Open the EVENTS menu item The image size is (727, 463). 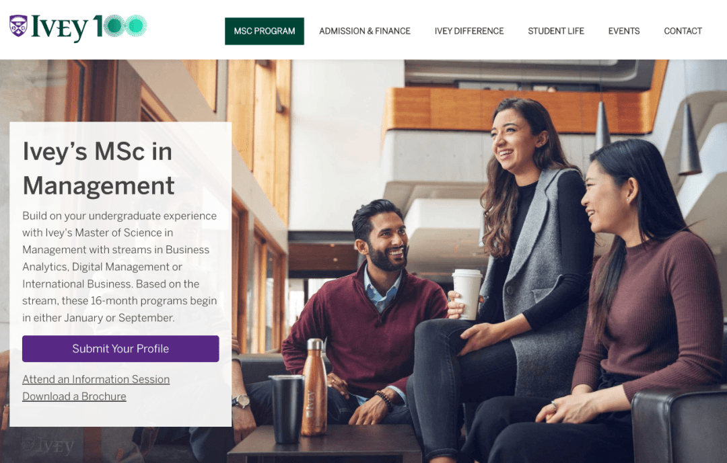624,31
